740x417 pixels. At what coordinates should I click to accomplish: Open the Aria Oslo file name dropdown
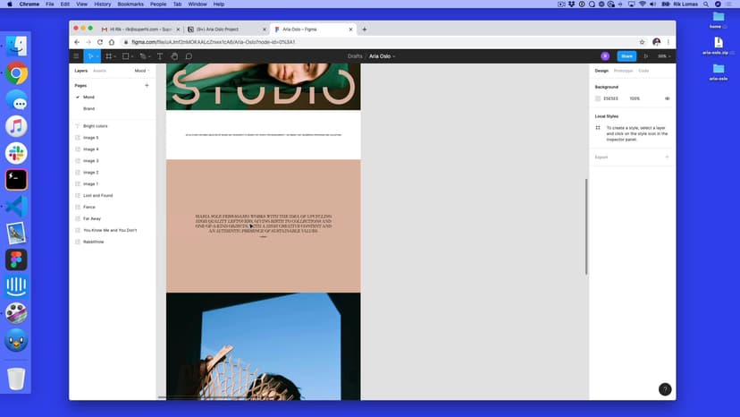(383, 56)
